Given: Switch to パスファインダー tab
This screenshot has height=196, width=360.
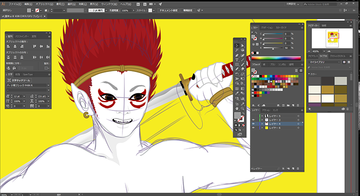Looking at the screenshot, I should (22, 36).
